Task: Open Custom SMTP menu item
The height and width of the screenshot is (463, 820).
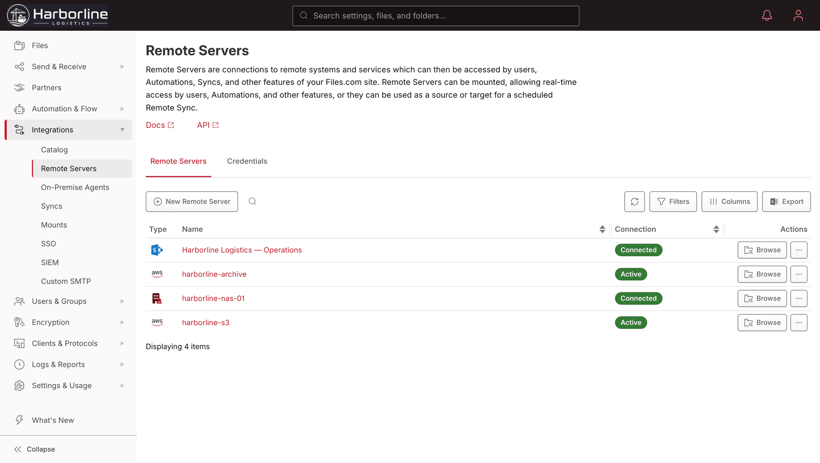Action: coord(66,281)
